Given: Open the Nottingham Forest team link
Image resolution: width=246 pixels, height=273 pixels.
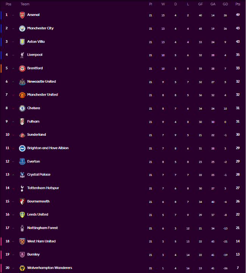Looking at the screenshot, I should 42,228.
